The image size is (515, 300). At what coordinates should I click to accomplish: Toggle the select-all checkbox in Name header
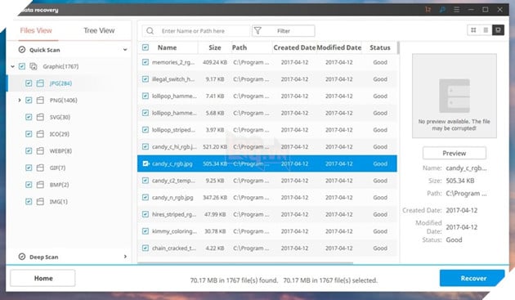(146, 47)
